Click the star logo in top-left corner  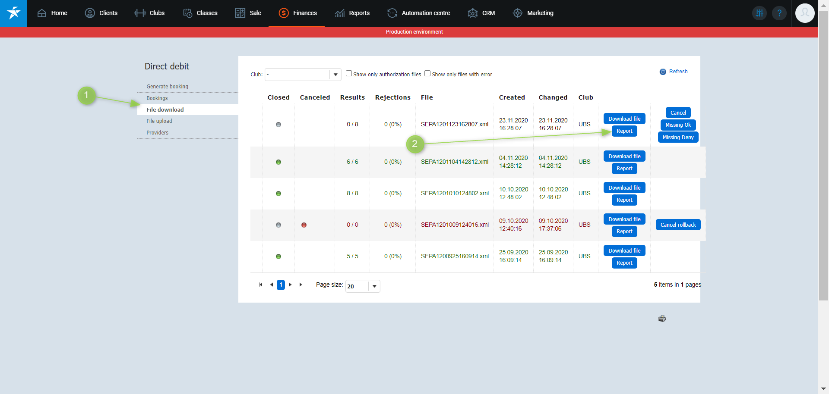(13, 13)
